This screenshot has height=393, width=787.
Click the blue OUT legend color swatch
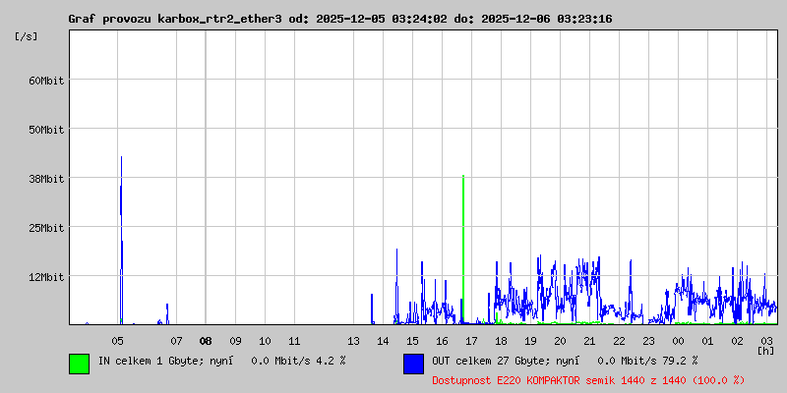pos(413,364)
